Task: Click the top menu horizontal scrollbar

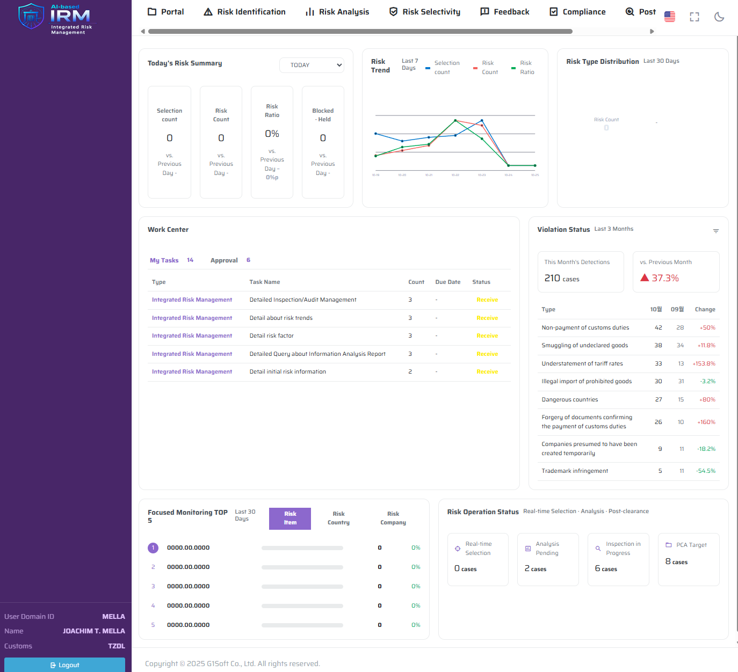Action: click(x=360, y=31)
